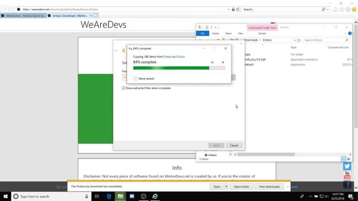
Task: Click Open folder in download bar
Action: coord(241,186)
